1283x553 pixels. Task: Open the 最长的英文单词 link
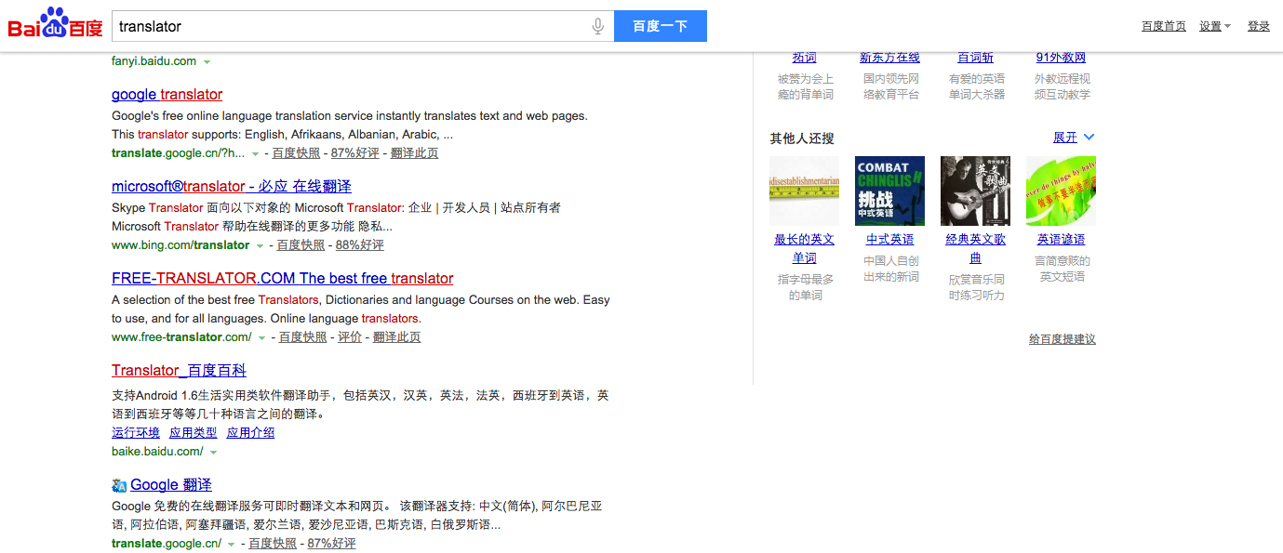point(804,248)
